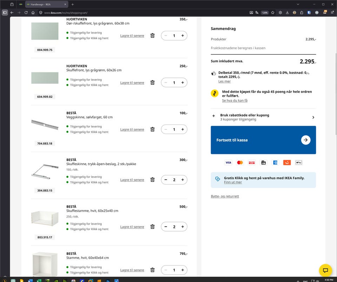Viewport: 337px width, 282px height.
Task: Open a new browser tab
Action: pos(73,4)
